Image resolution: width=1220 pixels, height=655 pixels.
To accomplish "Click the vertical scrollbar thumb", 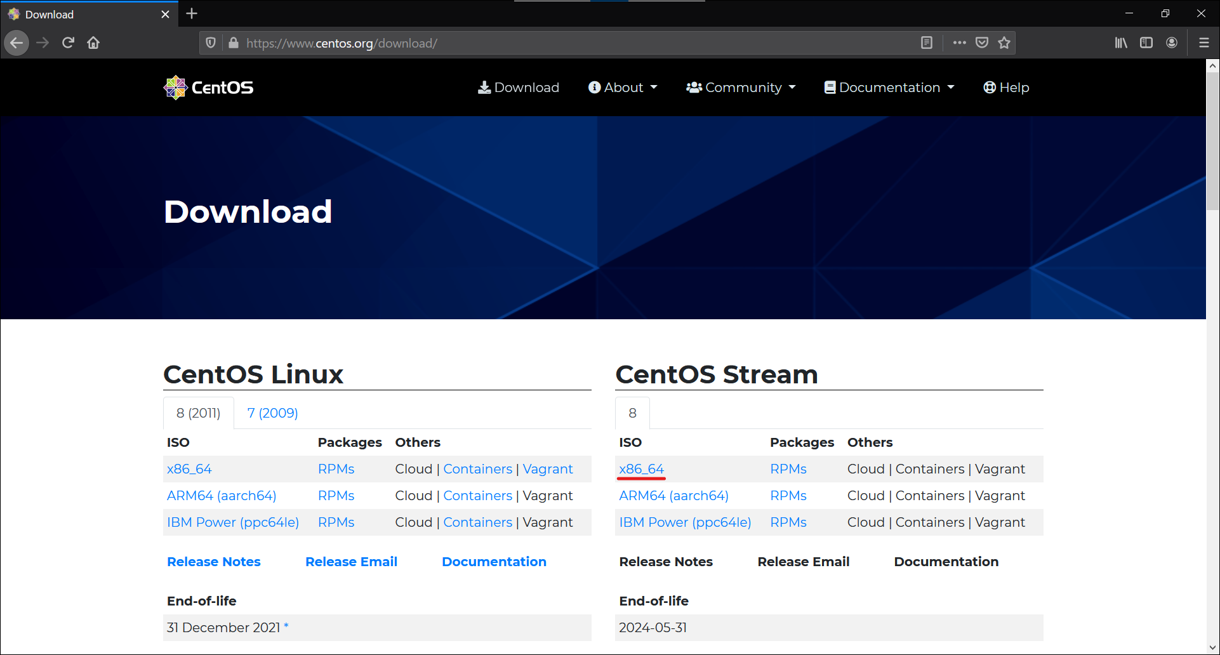I will (x=1212, y=141).
